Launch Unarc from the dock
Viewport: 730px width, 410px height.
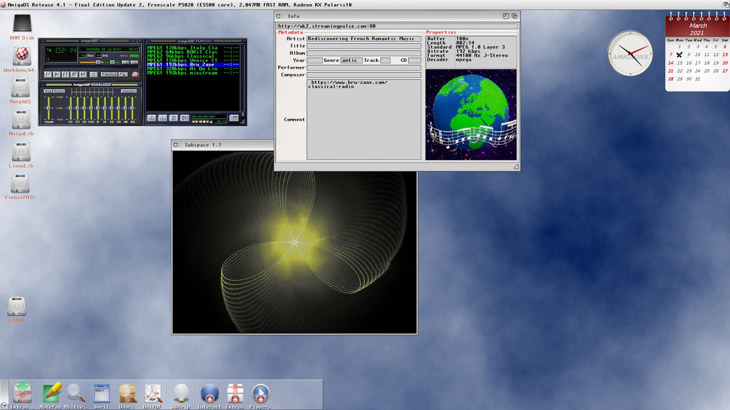(127, 395)
